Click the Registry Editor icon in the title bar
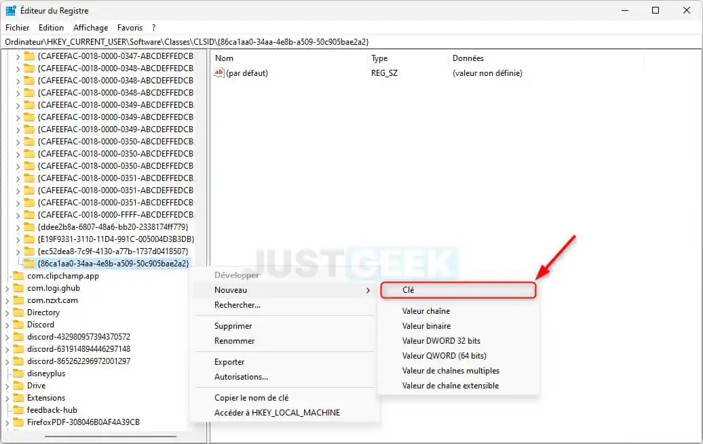Viewport: 703px width, 444px height. pyautogui.click(x=11, y=10)
